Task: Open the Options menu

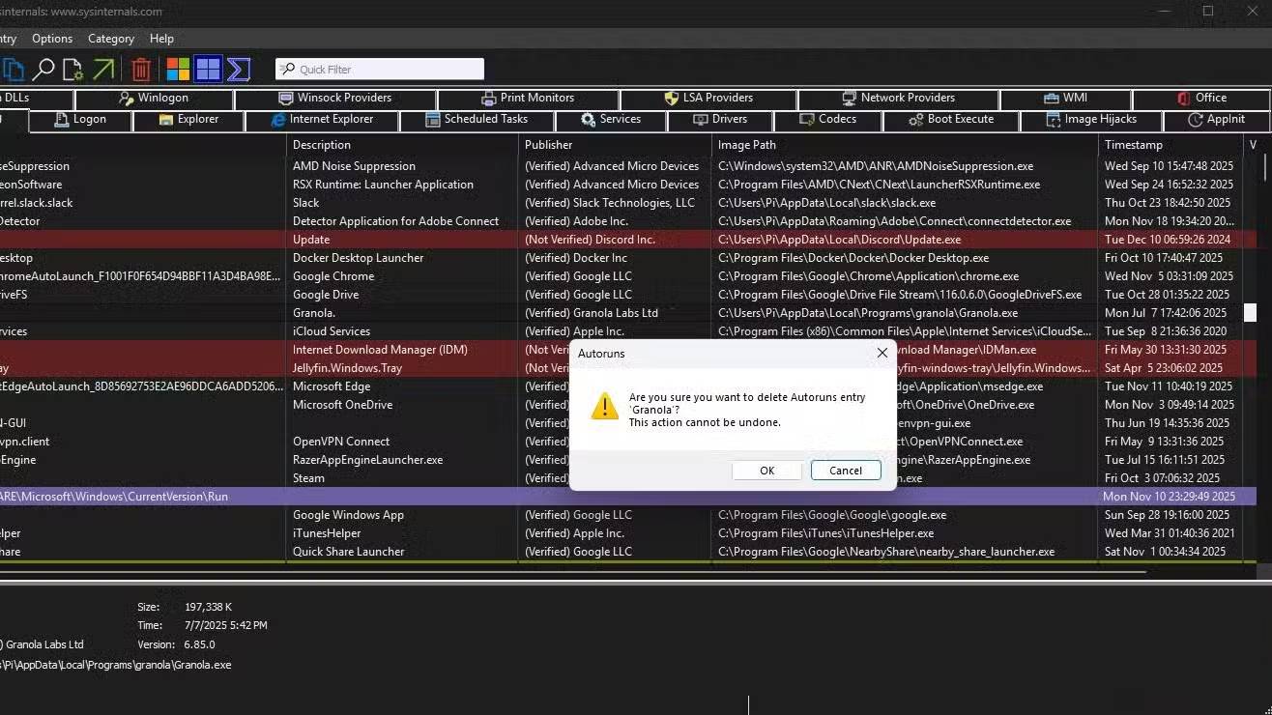Action: [x=52, y=39]
